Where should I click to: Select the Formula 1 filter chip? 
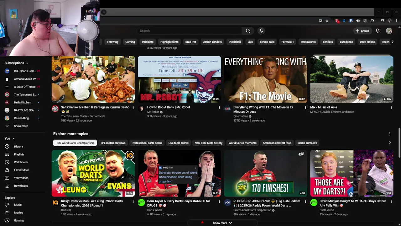point(287,42)
